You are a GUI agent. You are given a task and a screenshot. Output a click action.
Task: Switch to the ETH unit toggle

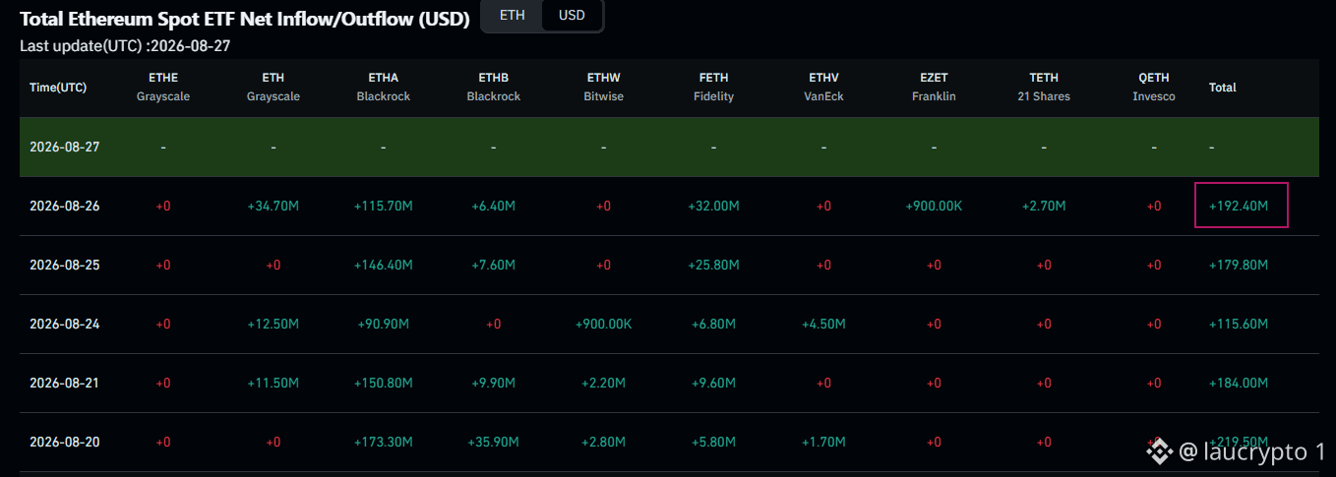pos(512,16)
